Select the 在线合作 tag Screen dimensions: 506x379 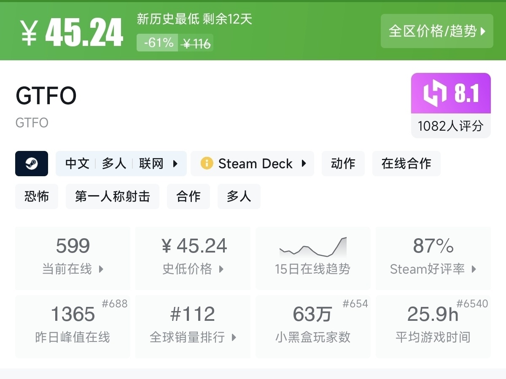pos(406,164)
